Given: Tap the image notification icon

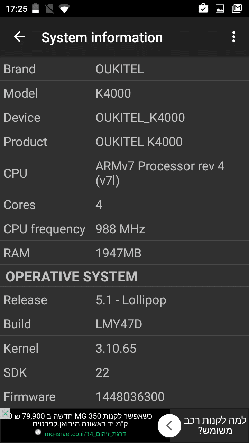Looking at the screenshot, I should click(220, 9).
